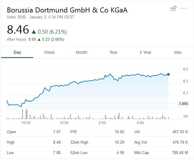Click the 52wk High statistic row
The height and width of the screenshot is (160, 194).
97,142
